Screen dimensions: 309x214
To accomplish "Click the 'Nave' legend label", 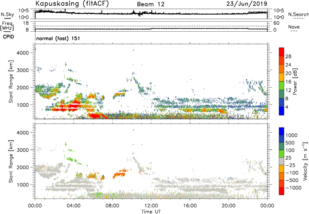I will pyautogui.click(x=294, y=27).
